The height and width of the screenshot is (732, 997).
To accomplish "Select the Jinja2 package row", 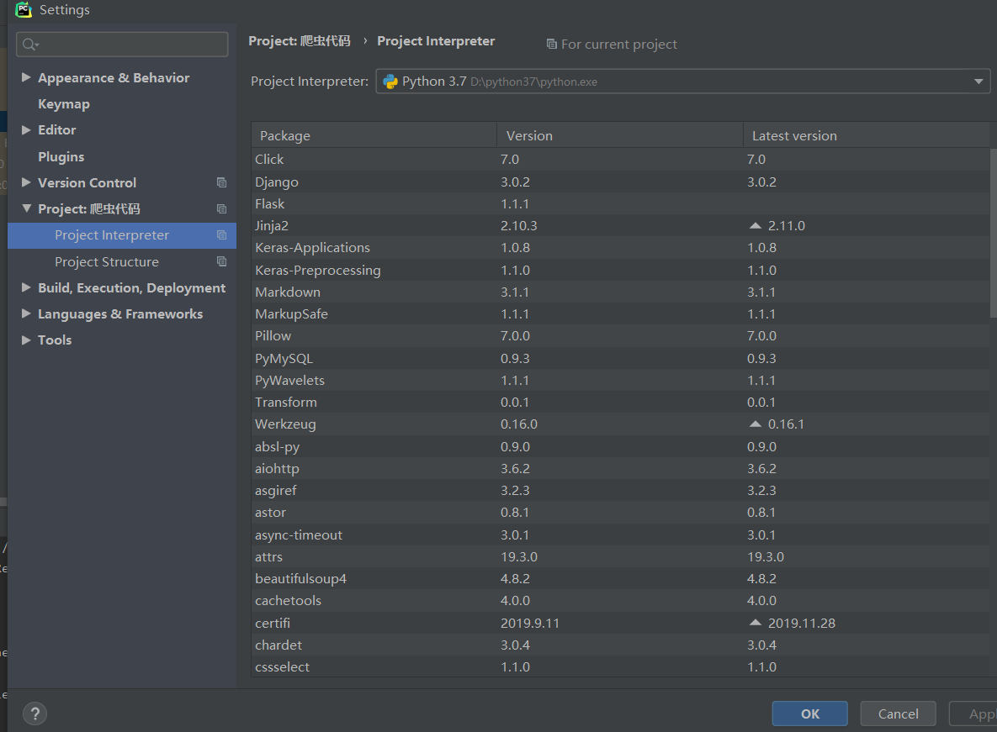I will click(x=621, y=225).
